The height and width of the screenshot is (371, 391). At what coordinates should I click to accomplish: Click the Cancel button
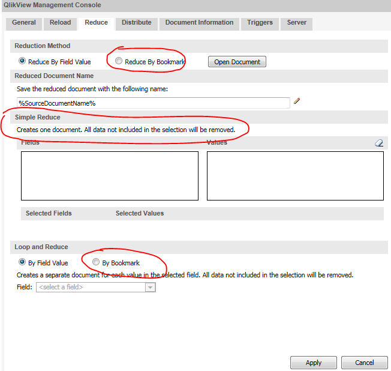pyautogui.click(x=365, y=363)
